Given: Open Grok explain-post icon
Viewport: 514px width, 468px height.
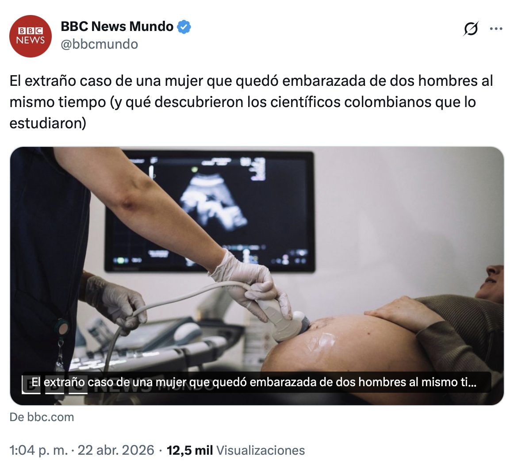Looking at the screenshot, I should click(471, 29).
